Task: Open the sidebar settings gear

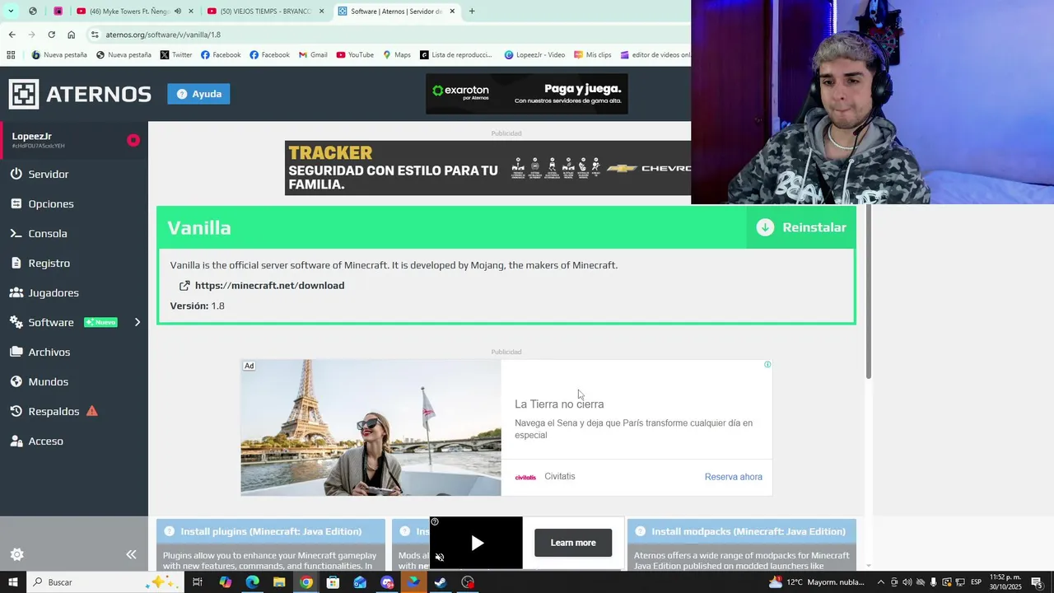Action: (16, 554)
